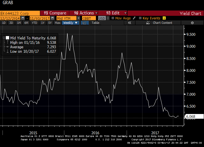This screenshot has width=204, height=147.
Task: Select the 5Y range tab
Action: click(x=50, y=23)
